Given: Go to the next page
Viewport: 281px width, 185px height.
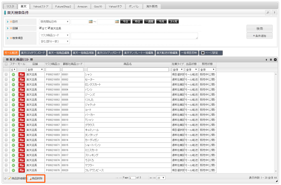Looking at the screenshot, I should (151, 178).
